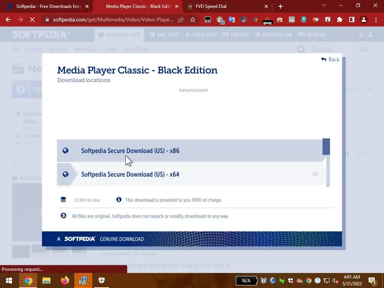Open the Extensions puzzle icon
Viewport: 384px width, 288px height.
pyautogui.click(x=340, y=19)
